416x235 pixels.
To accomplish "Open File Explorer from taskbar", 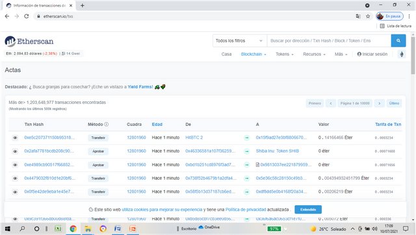I will point(88,229).
